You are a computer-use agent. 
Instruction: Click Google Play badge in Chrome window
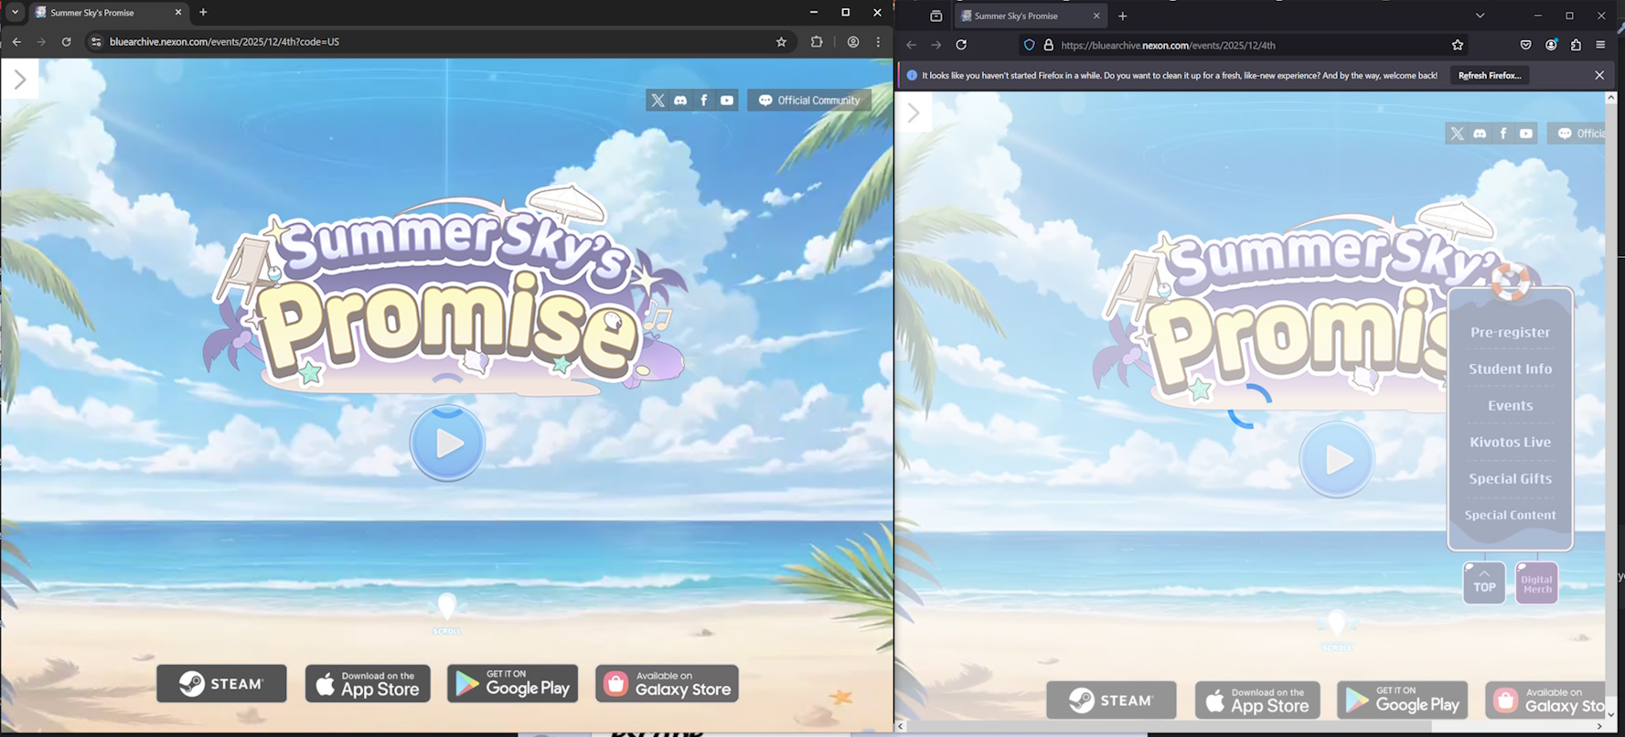(x=512, y=683)
